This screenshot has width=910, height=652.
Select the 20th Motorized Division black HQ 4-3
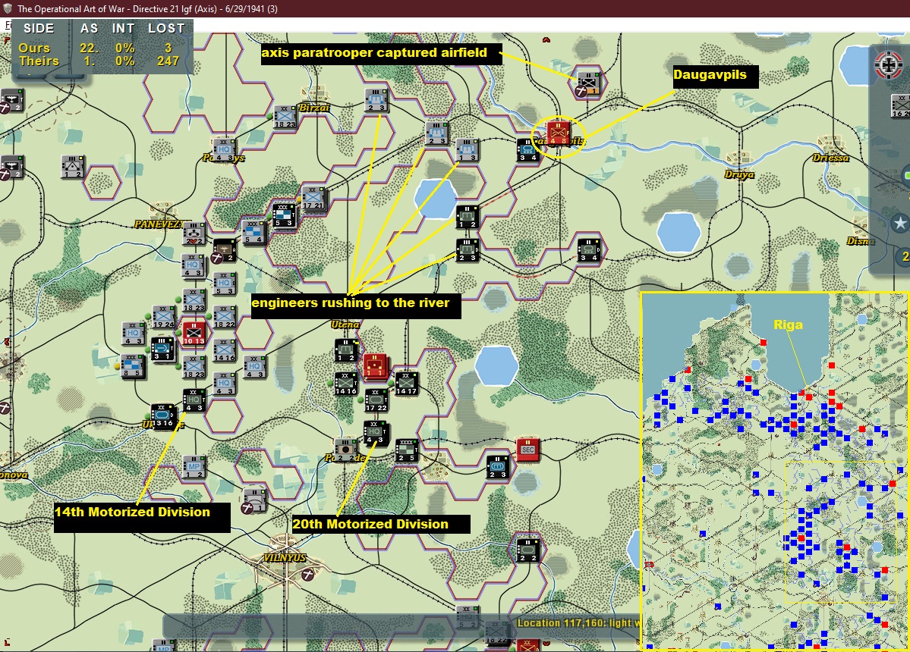(375, 433)
